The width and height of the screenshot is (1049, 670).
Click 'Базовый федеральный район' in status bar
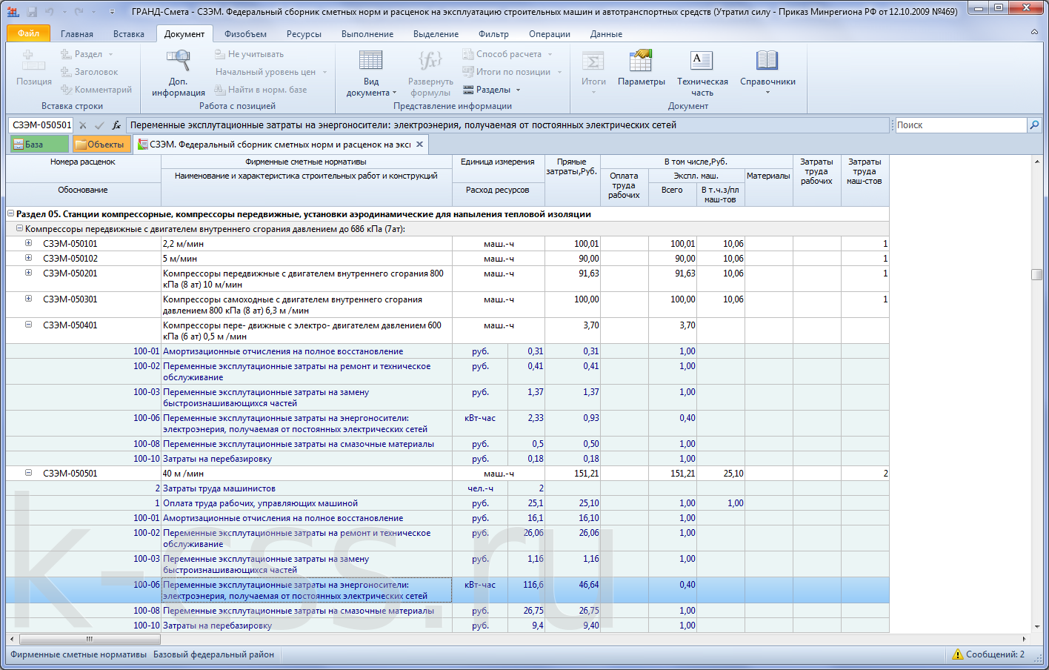pos(213,654)
